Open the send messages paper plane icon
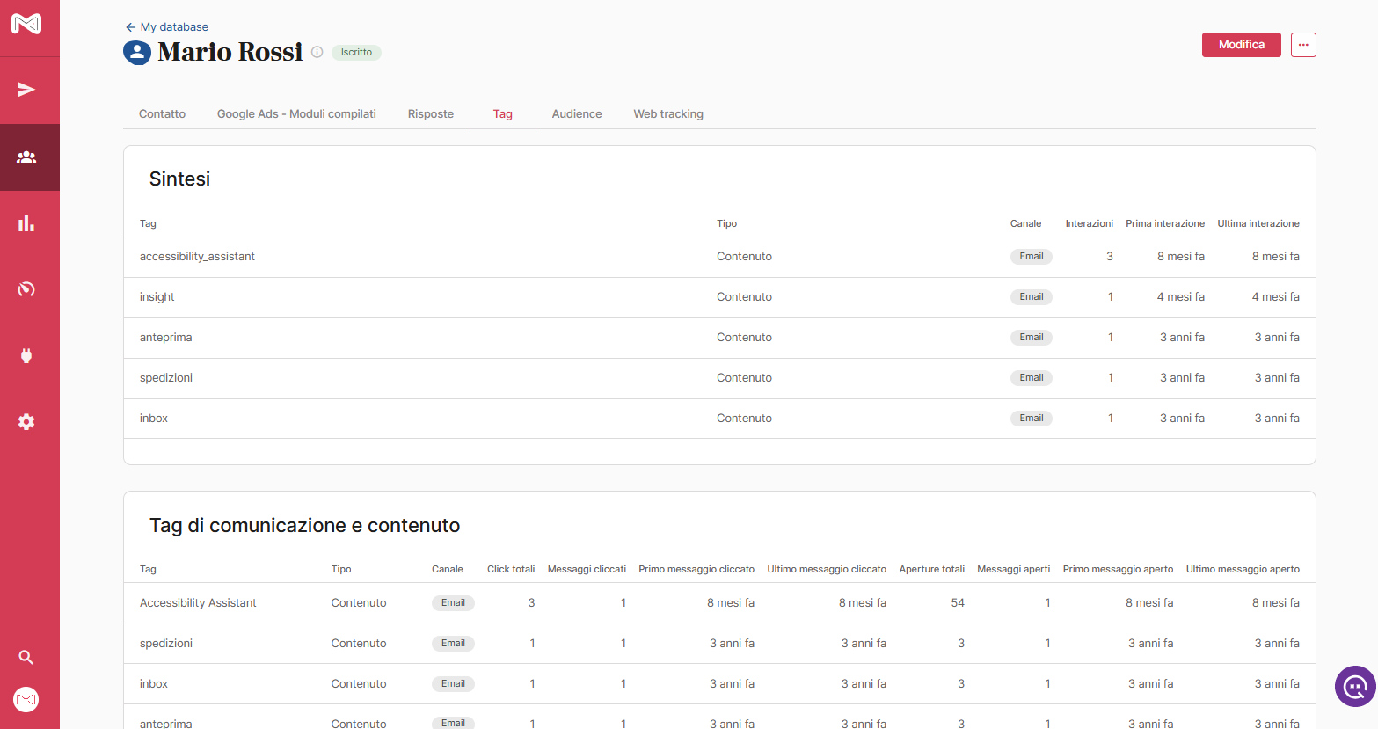 coord(26,90)
